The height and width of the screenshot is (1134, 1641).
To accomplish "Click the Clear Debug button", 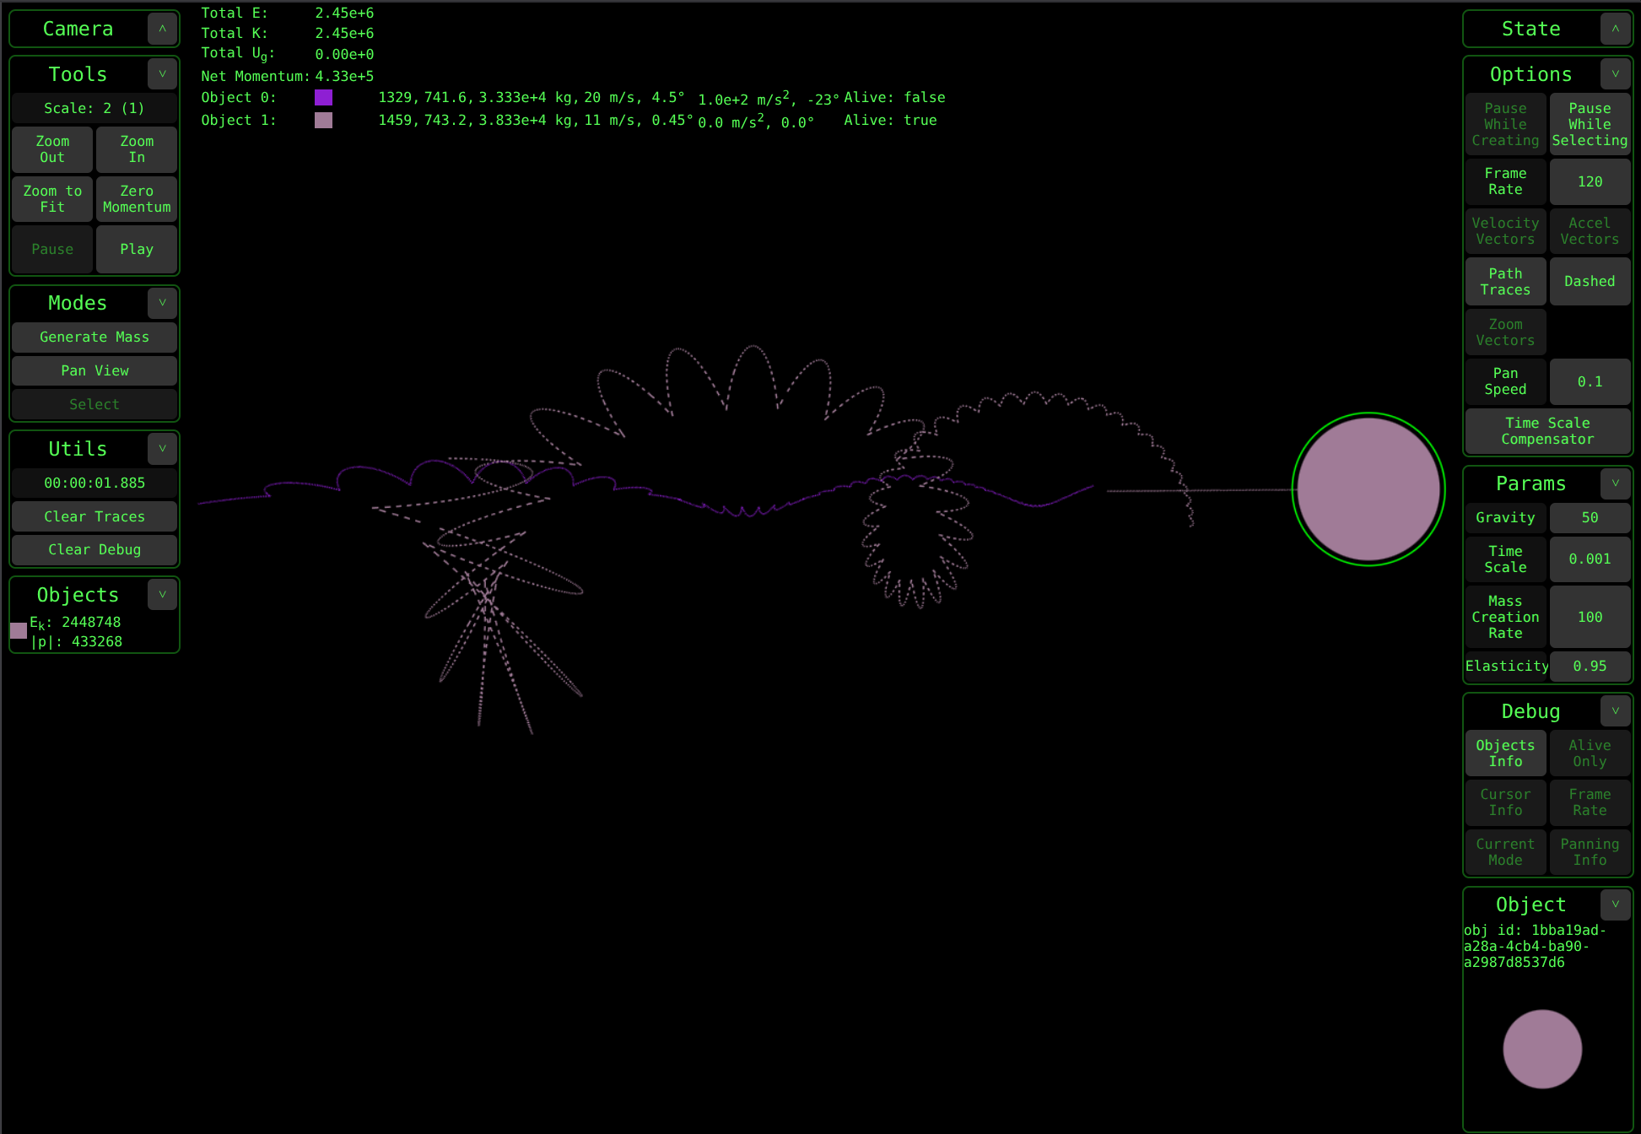I will point(94,550).
